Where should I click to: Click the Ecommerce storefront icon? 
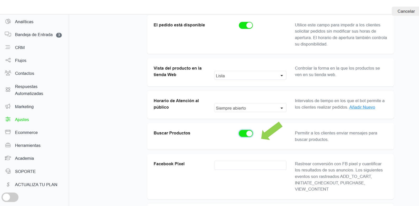(8, 132)
